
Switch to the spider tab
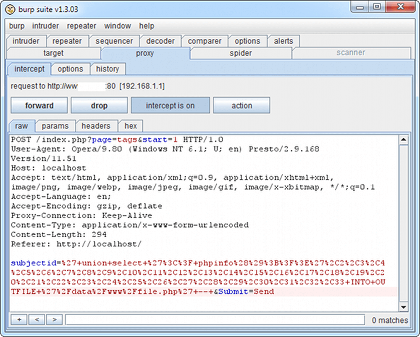(x=240, y=53)
